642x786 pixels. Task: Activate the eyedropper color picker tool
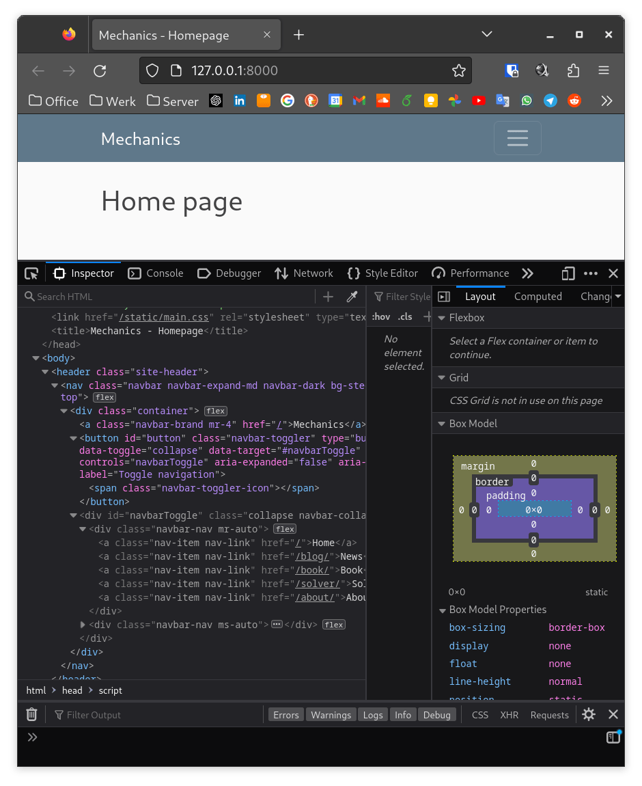(352, 297)
